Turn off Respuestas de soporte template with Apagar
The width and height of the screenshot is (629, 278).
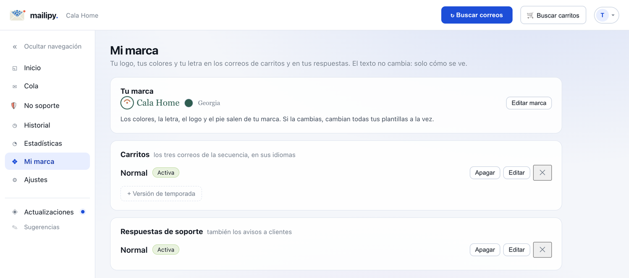(485, 250)
